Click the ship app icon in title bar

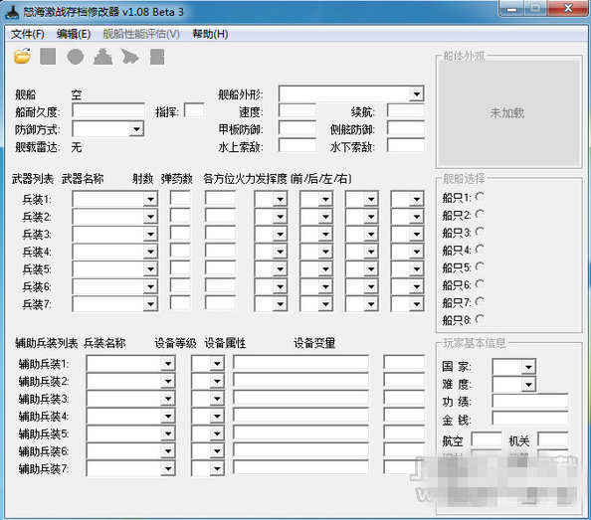tap(13, 12)
